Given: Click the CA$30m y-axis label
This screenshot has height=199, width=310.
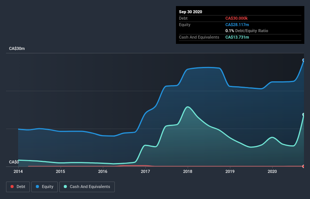Looking at the screenshot, I should 17,48.
